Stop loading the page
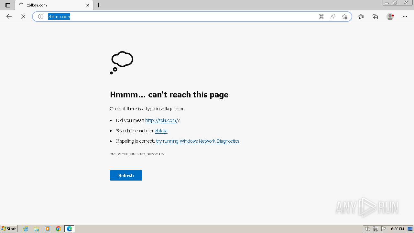Screen dimensions: 414x233 pos(23,17)
